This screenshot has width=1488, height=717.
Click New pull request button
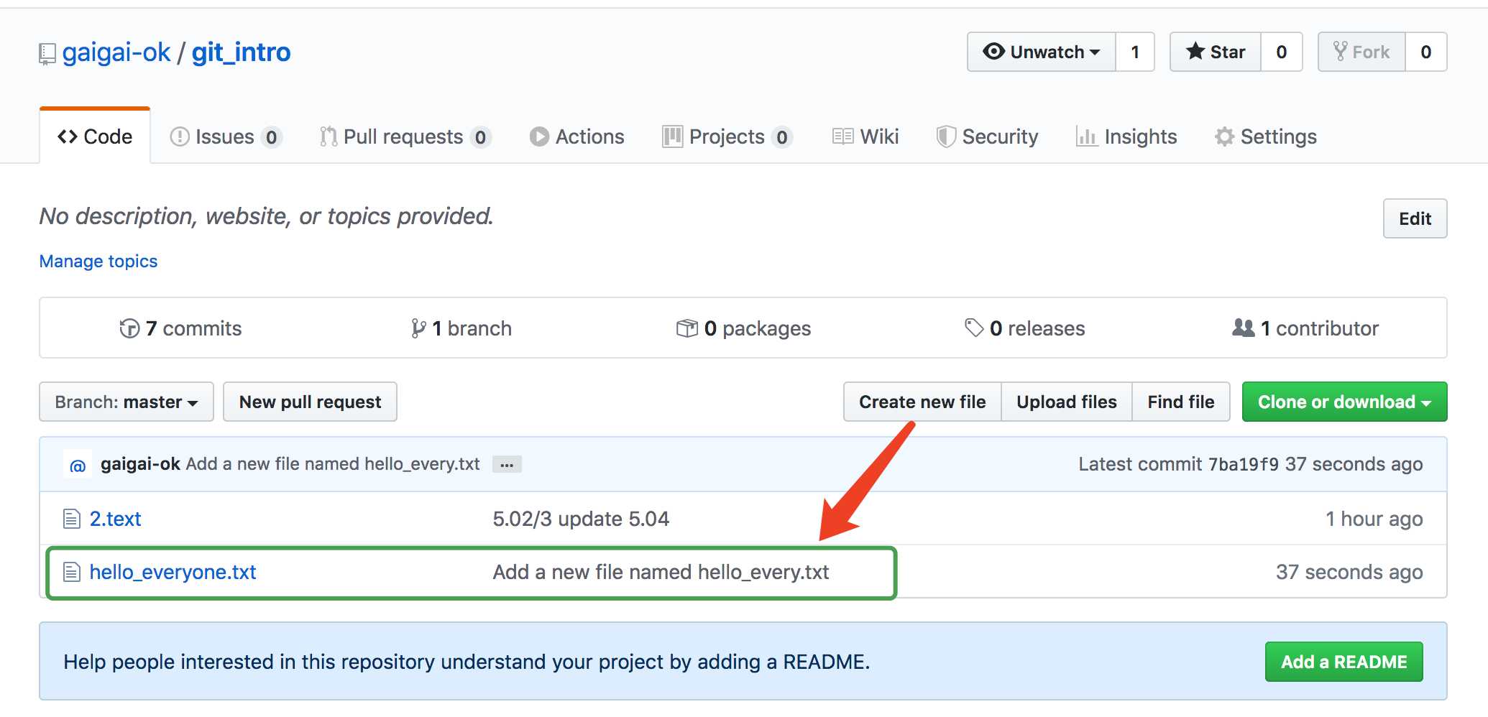(x=310, y=402)
